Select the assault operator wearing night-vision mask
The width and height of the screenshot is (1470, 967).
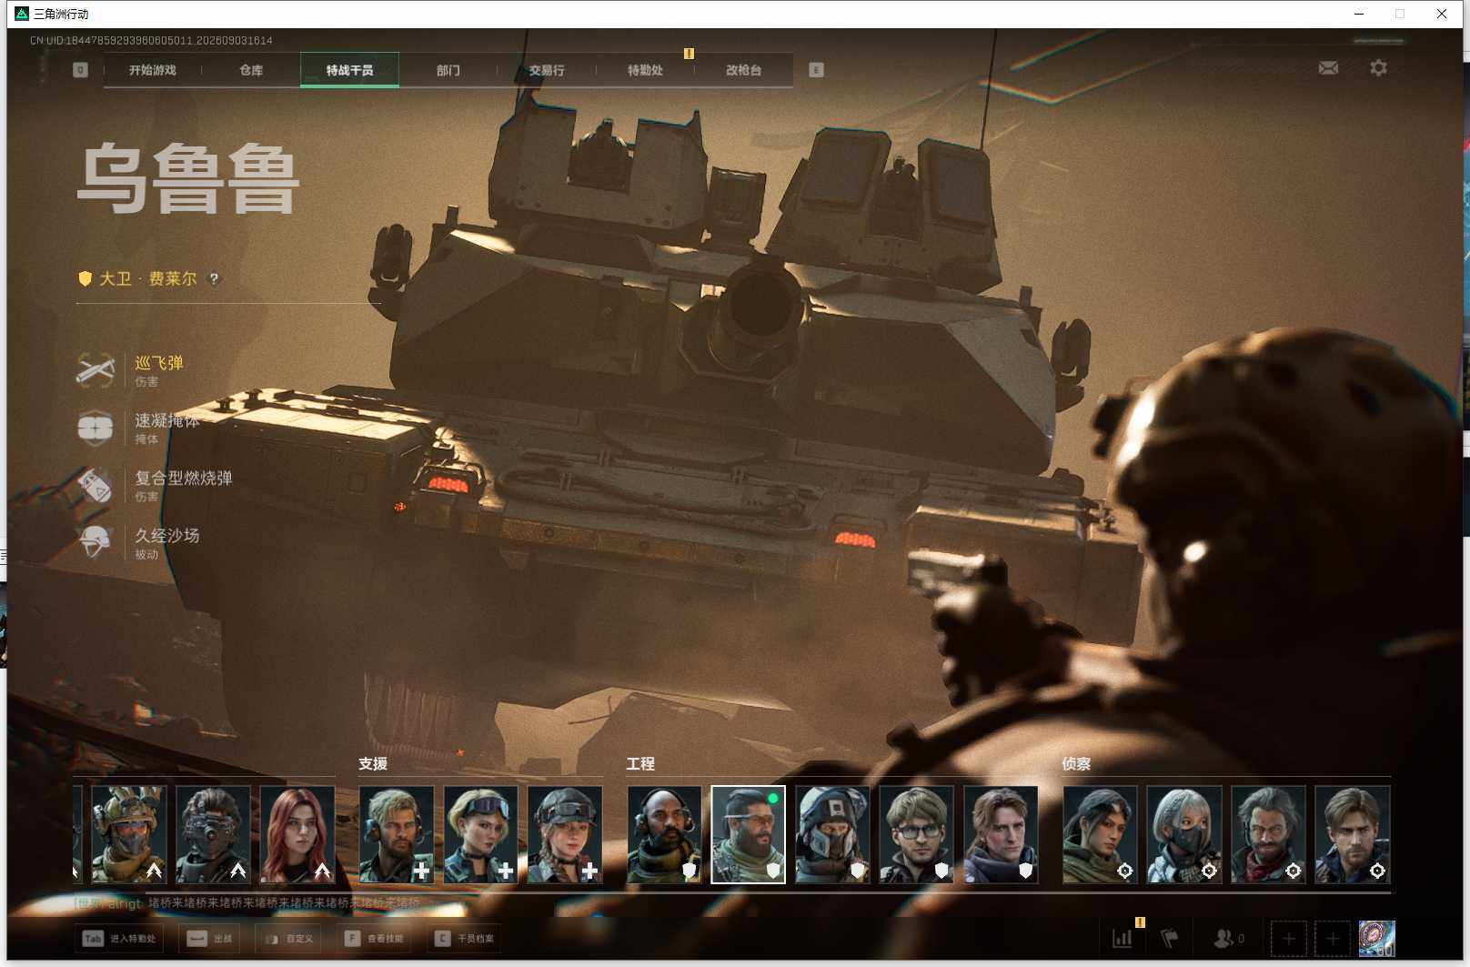tap(213, 835)
